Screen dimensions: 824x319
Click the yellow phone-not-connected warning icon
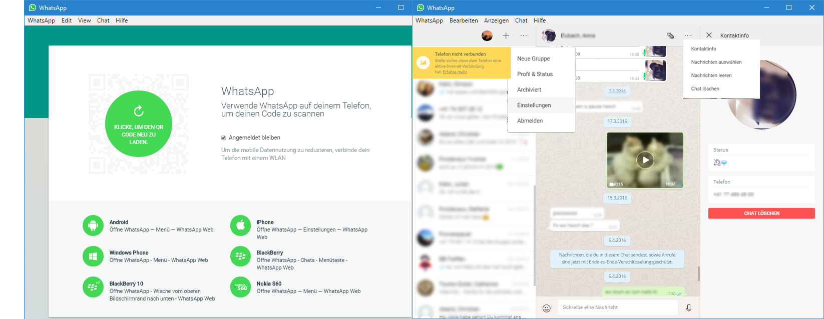click(424, 62)
